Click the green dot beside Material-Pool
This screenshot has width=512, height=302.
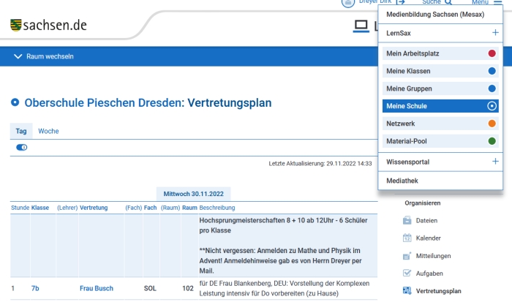click(492, 141)
